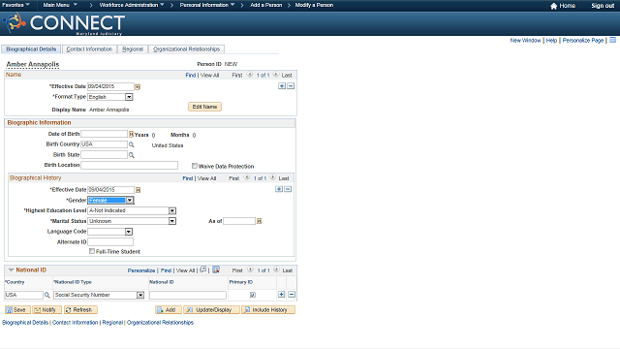Click Add a Person breadcrumb

pyautogui.click(x=266, y=5)
